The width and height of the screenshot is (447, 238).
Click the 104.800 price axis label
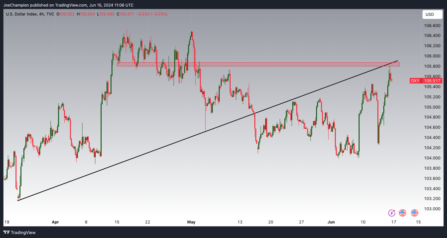tap(432, 117)
